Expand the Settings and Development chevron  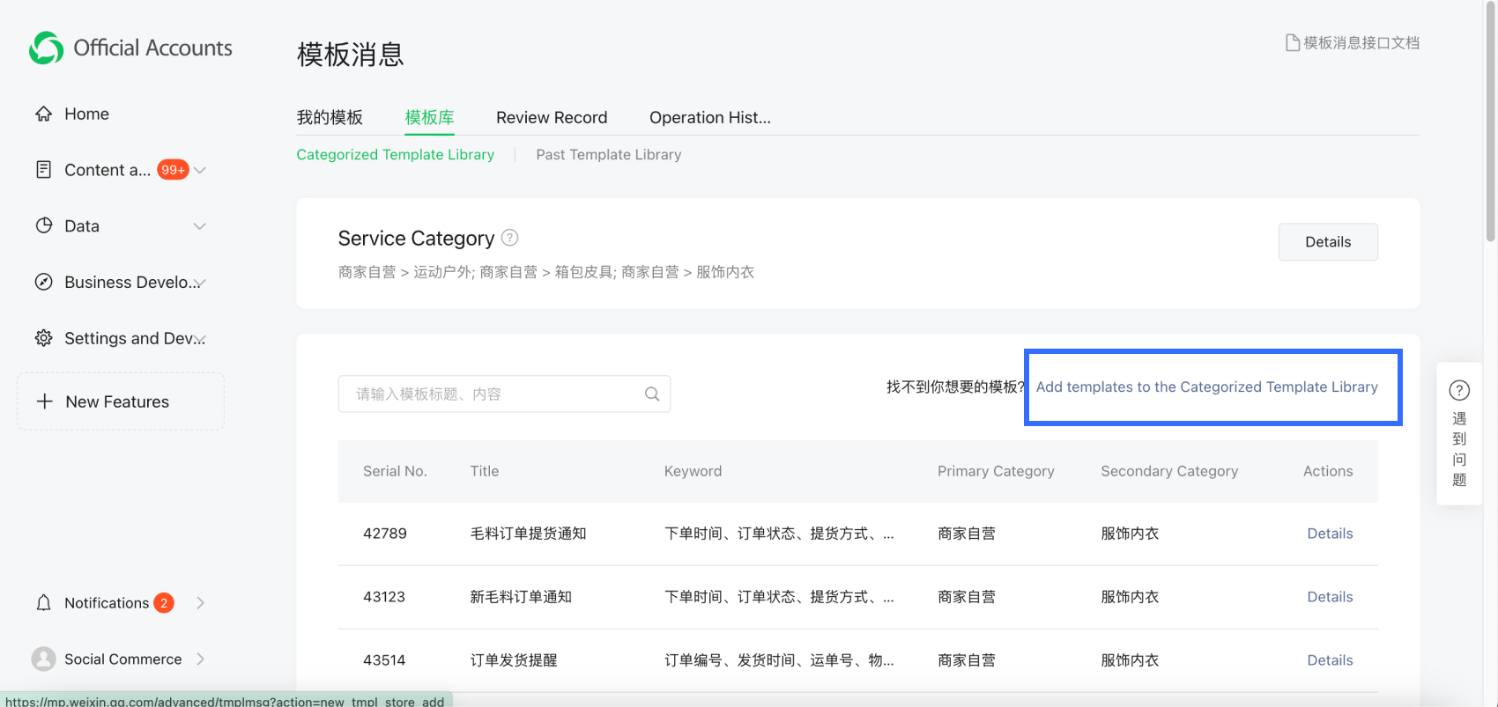pos(200,339)
